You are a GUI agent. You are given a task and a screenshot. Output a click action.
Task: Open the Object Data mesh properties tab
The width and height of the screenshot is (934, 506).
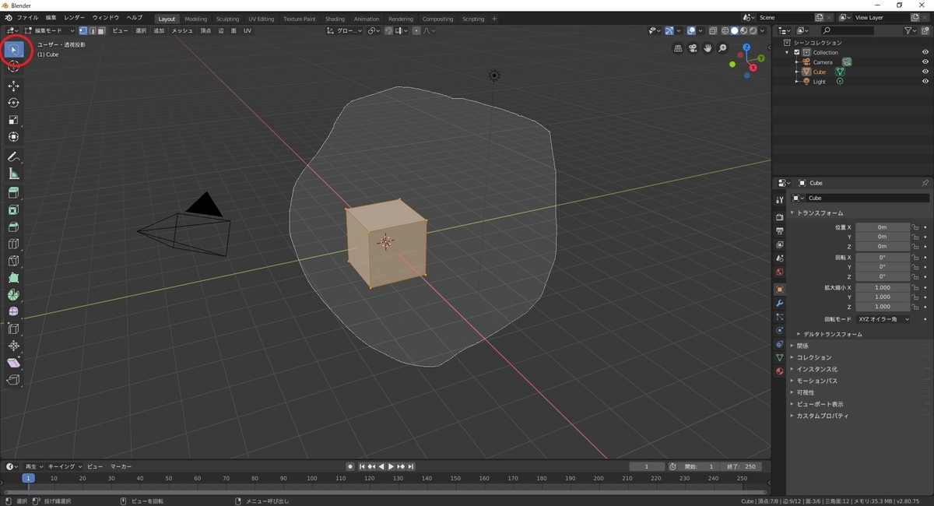[779, 357]
